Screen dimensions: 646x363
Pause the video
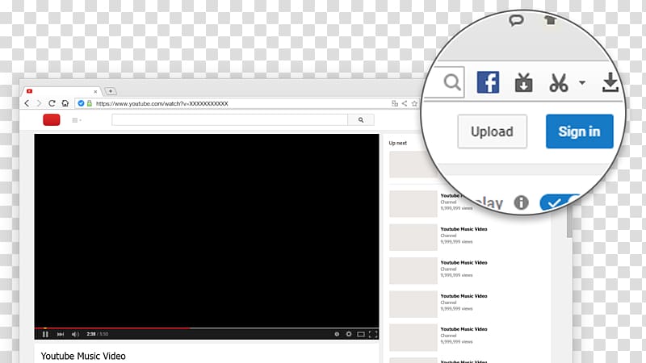[45, 334]
